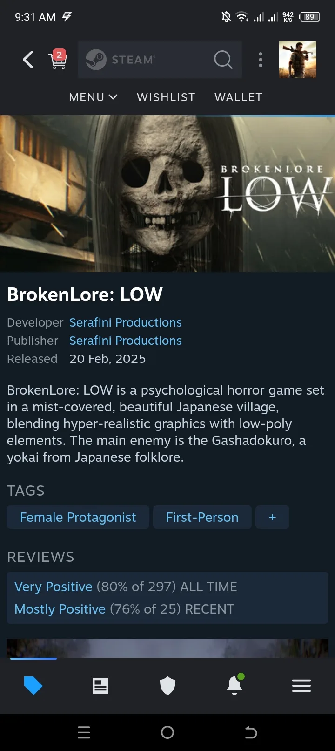Open the user profile avatar

pos(298,60)
